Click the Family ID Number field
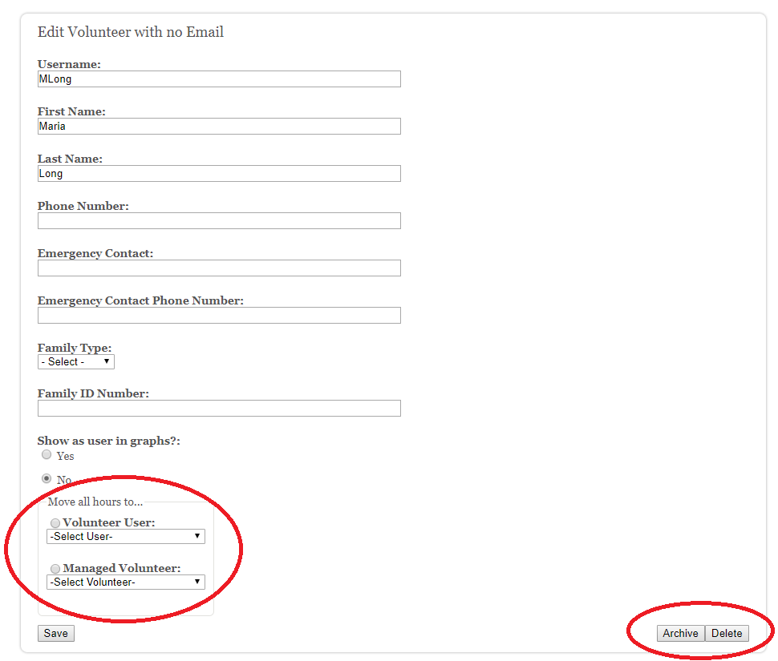The image size is (778, 661). pos(218,409)
